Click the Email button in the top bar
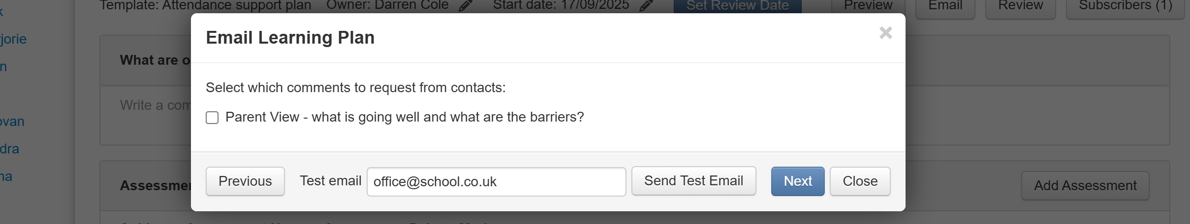Image resolution: width=1190 pixels, height=224 pixels. tap(945, 7)
